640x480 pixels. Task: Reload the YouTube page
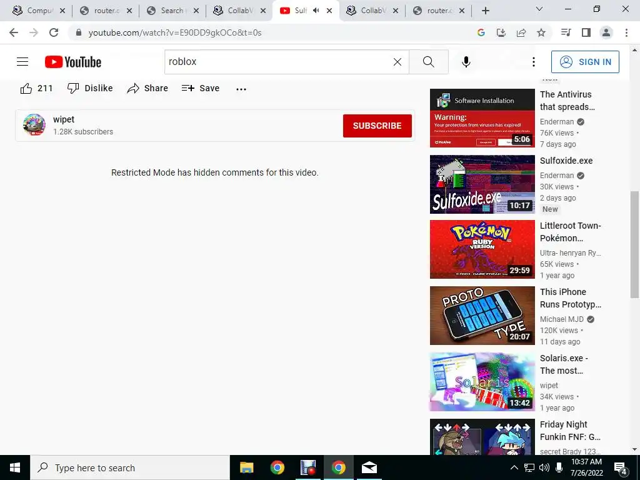[x=54, y=32]
